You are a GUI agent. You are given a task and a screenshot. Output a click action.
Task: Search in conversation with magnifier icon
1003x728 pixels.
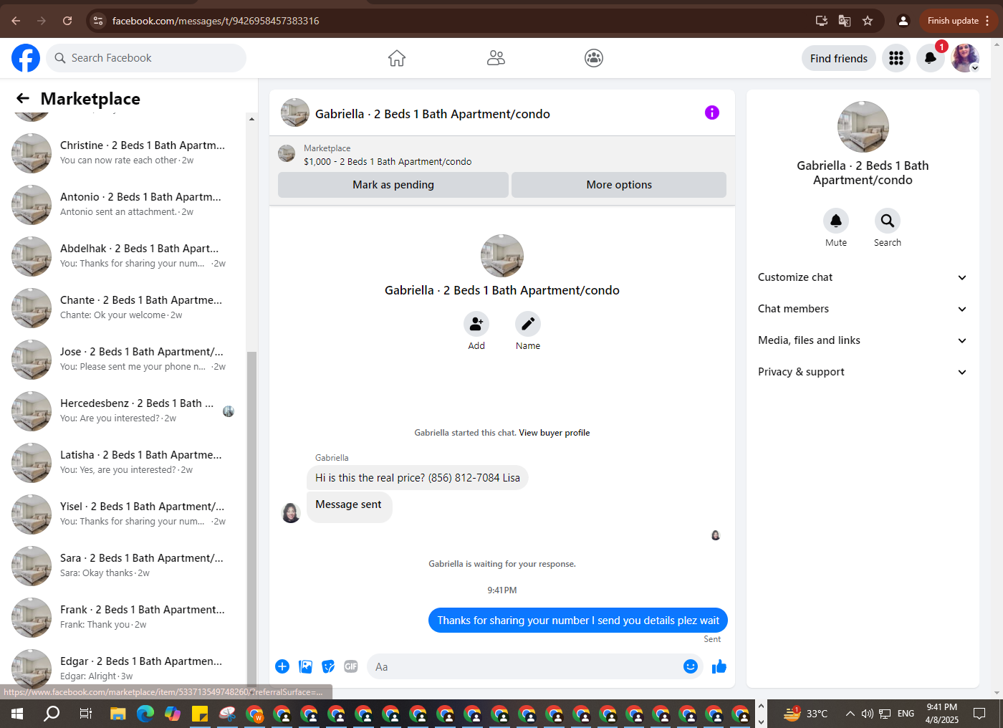888,221
